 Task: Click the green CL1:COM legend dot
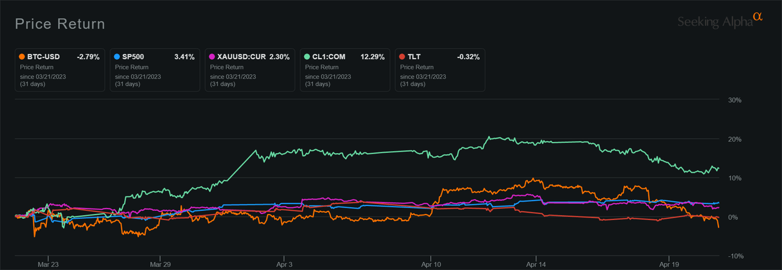coord(307,57)
